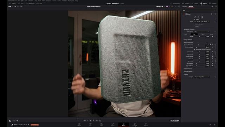The image size is (225, 127).
Task: Toggle Adaptive Chroma Softness checkbox
Action: tap(194, 49)
